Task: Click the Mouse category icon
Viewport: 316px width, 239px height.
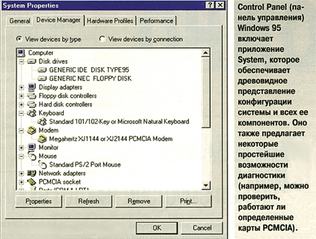Action: coord(32,156)
